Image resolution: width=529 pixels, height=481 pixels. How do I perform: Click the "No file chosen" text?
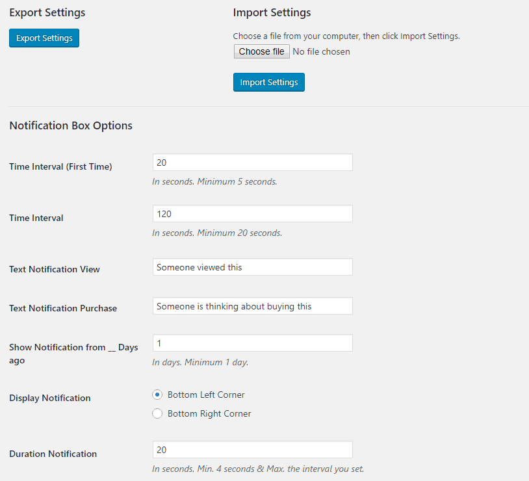pyautogui.click(x=321, y=51)
